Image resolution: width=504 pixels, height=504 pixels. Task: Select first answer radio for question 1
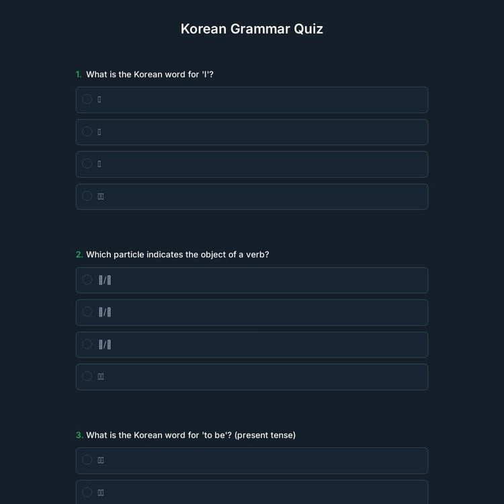87,99
